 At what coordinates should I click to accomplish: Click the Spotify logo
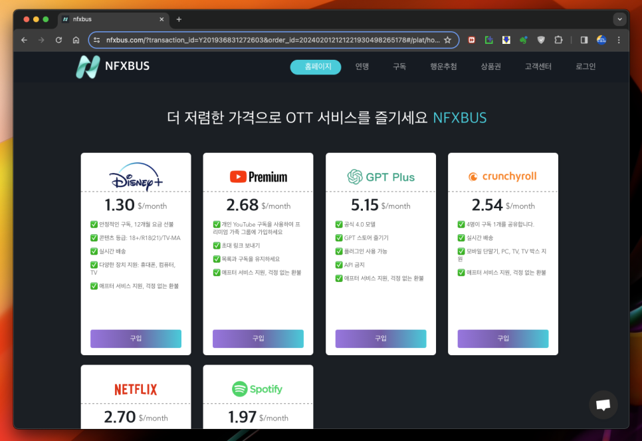point(258,389)
